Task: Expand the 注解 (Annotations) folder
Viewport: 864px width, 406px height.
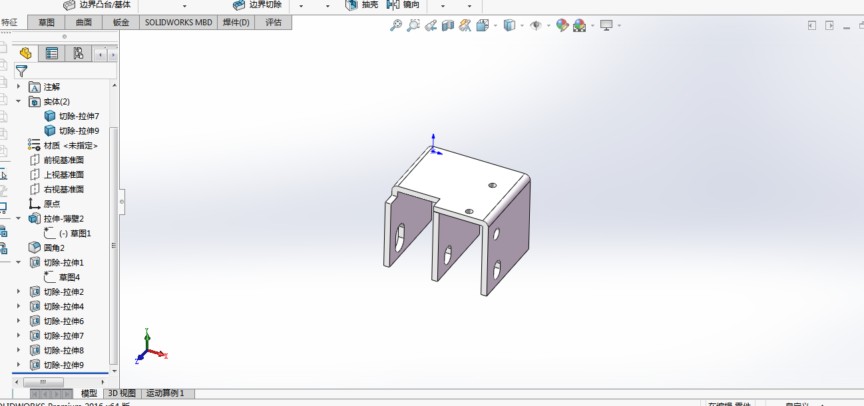Action: coord(19,87)
